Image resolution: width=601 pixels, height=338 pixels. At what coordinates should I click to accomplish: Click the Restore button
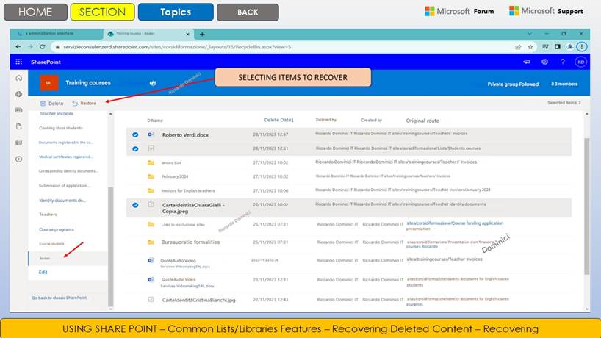84,104
